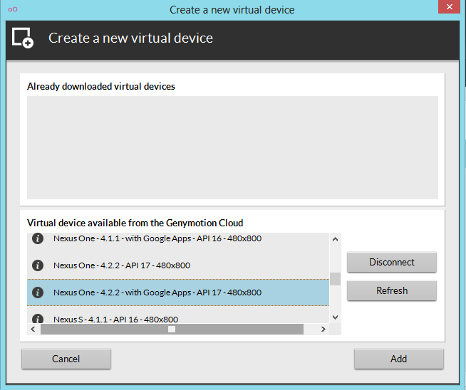The width and height of the screenshot is (466, 390).
Task: Click the Refresh button
Action: pyautogui.click(x=392, y=290)
